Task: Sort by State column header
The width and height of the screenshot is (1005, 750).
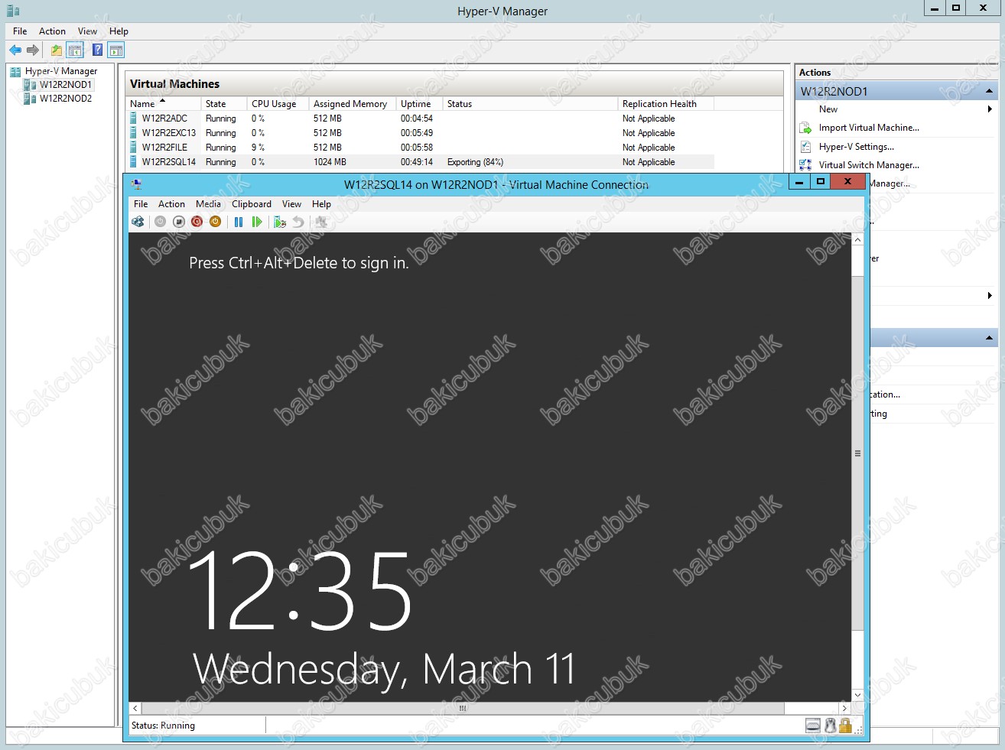Action: pos(224,104)
